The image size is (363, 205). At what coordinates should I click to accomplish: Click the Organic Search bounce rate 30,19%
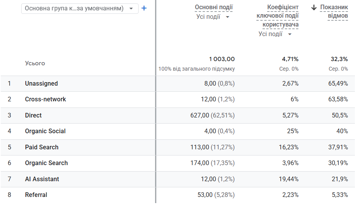338,163
